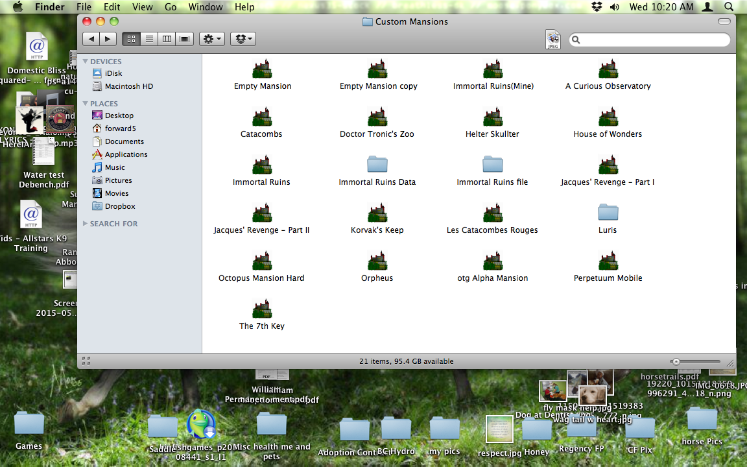Viewport: 747px width, 467px height.
Task: Click the Dropbox icon in the menu bar
Action: coord(597,7)
